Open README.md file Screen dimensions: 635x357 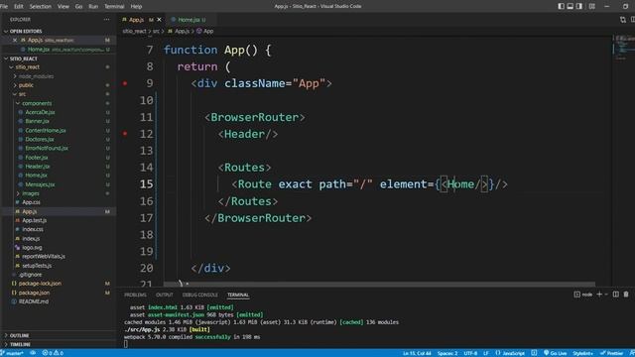tap(33, 301)
